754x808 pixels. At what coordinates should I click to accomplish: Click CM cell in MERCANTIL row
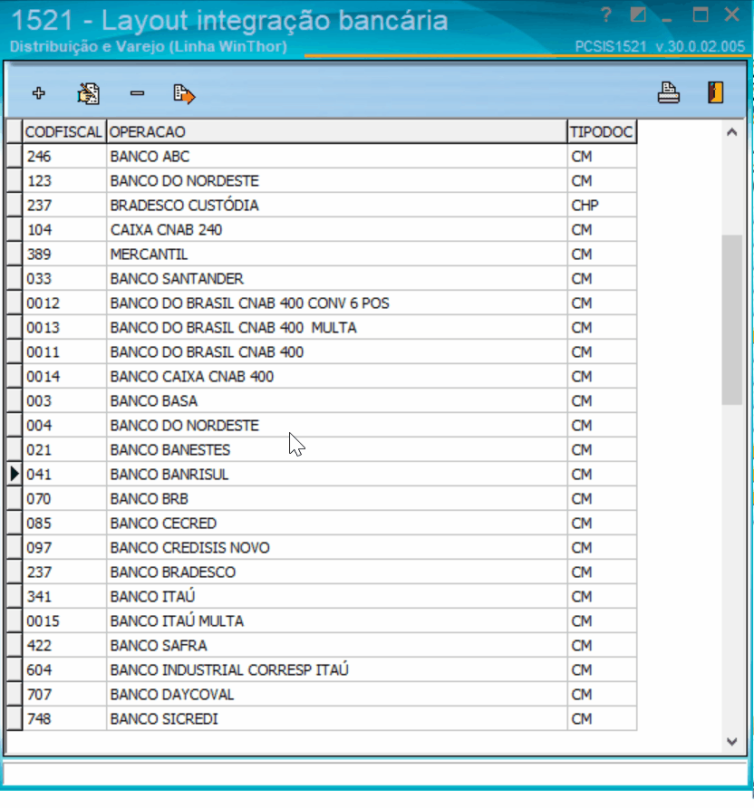tap(602, 254)
